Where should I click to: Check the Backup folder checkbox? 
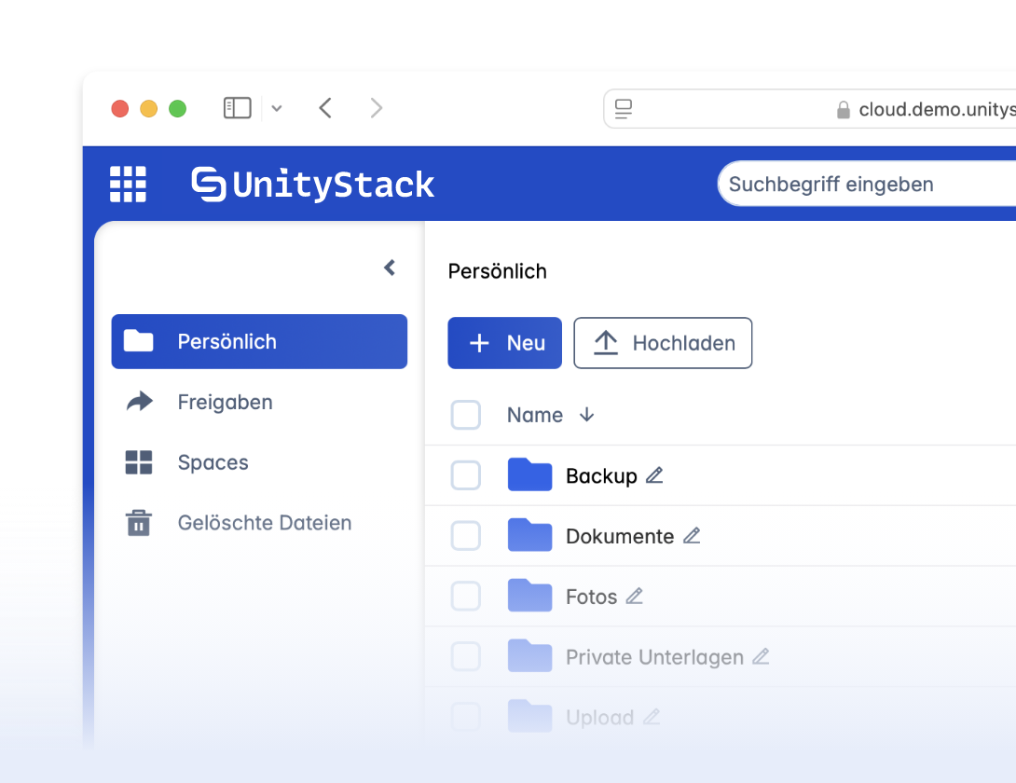(x=466, y=475)
